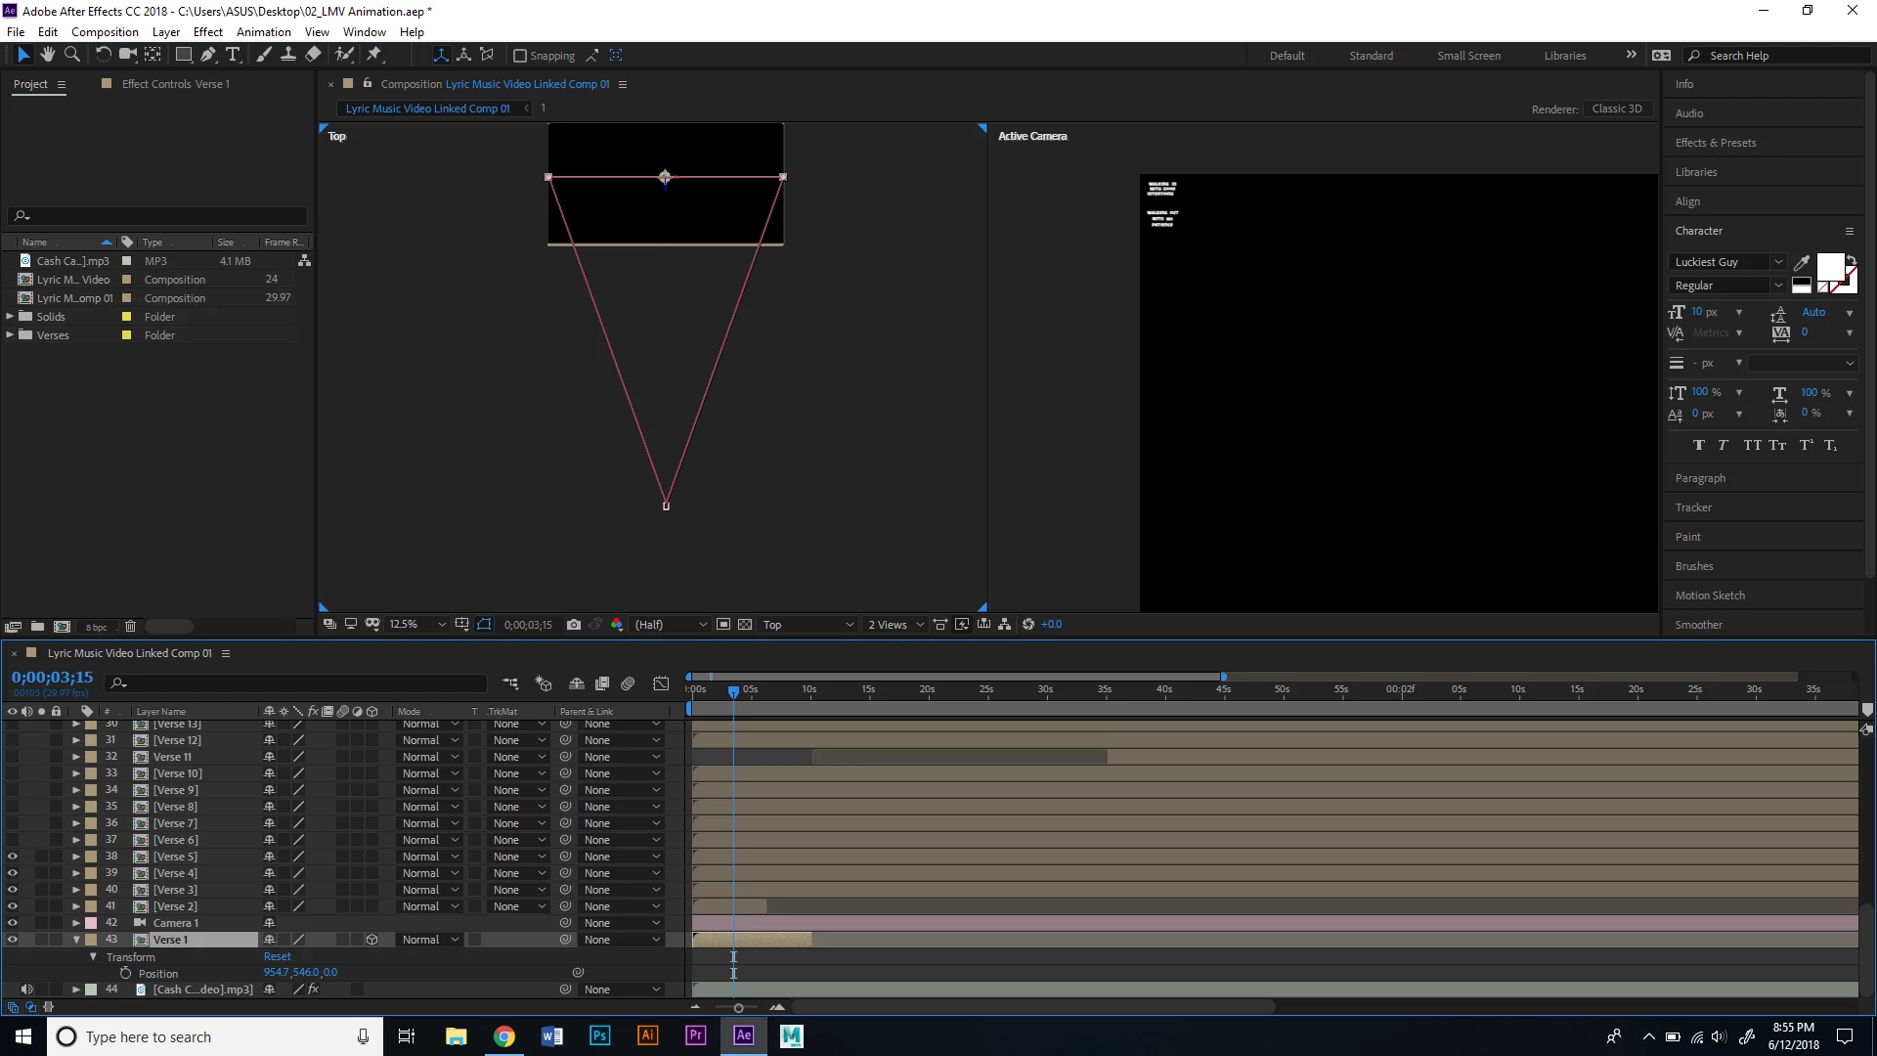Image resolution: width=1877 pixels, height=1056 pixels.
Task: Switch to Effect Controls Verse 1 tab
Action: 175,84
